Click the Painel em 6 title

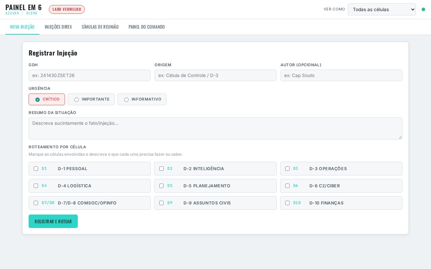pyautogui.click(x=24, y=7)
